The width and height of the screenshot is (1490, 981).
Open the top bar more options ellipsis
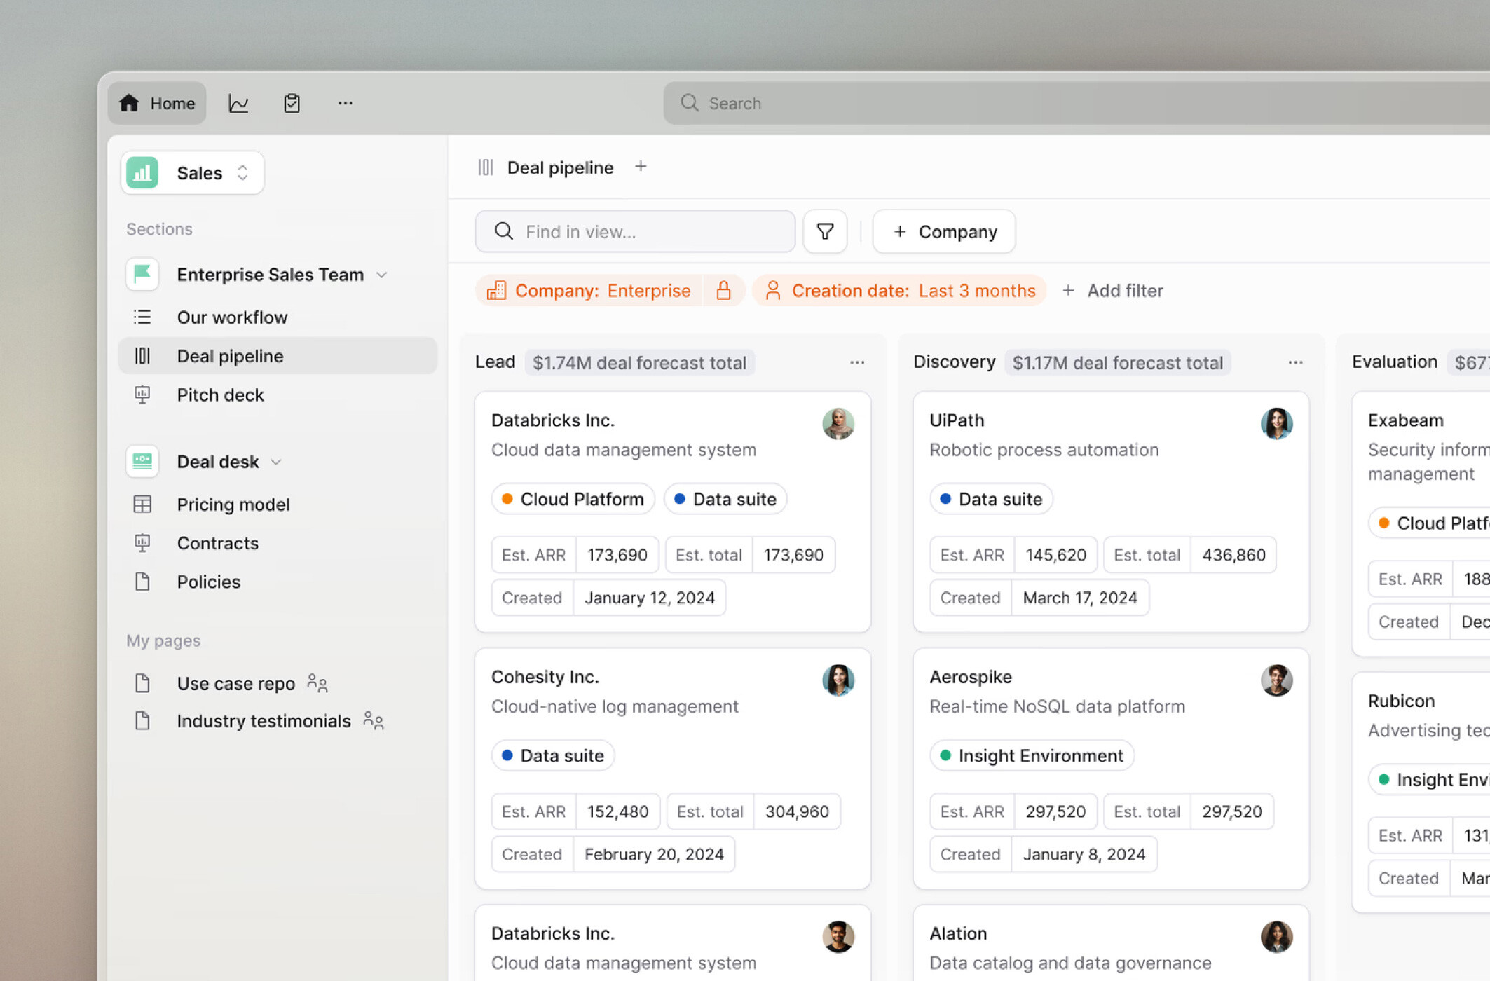tap(345, 103)
